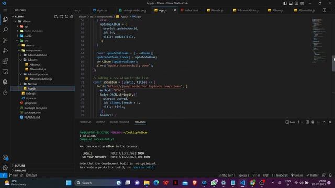Open the Windows Start menu

click(x=69, y=183)
